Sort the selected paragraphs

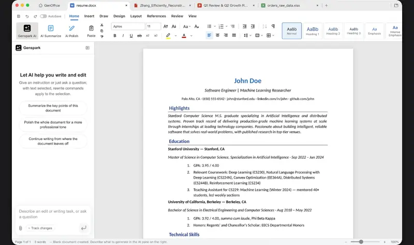click(264, 26)
